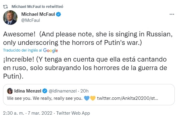
Task: Click the Michael McFaul display name
Action: 38,14
